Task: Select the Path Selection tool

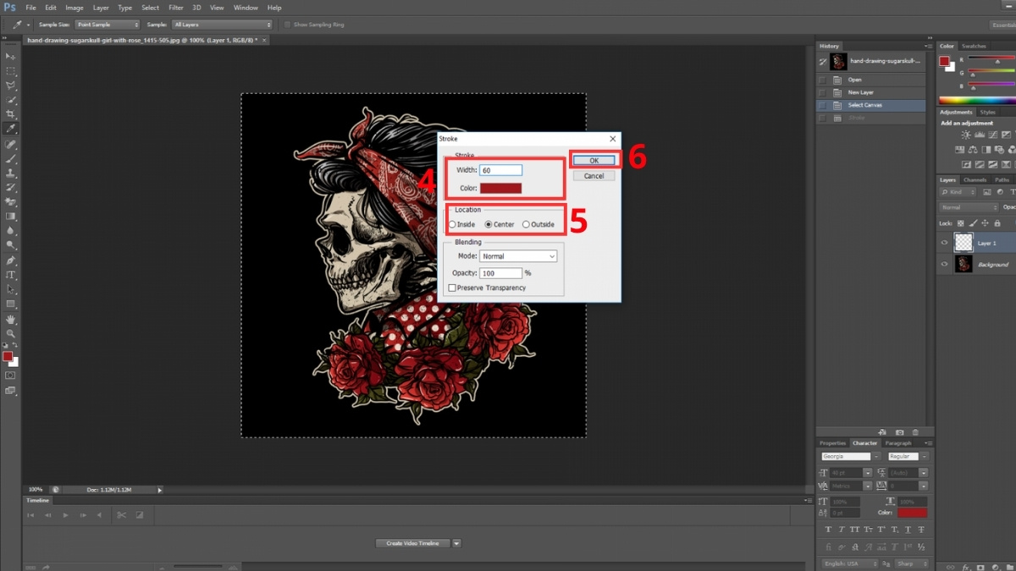Action: [11, 288]
